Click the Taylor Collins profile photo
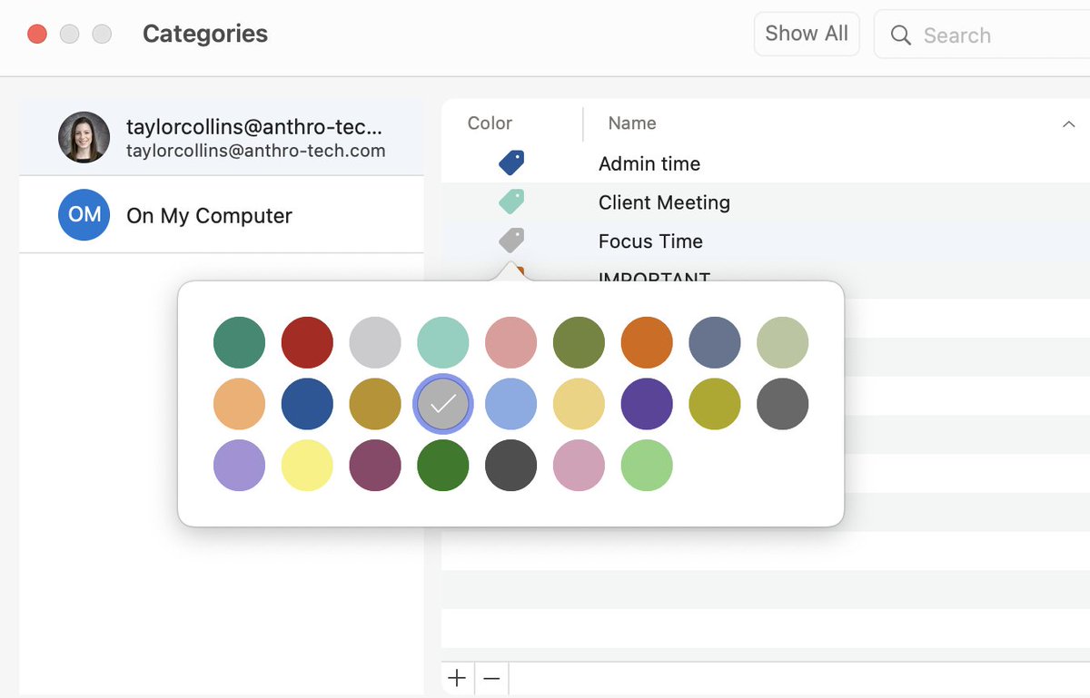This screenshot has width=1090, height=698. coord(84,137)
